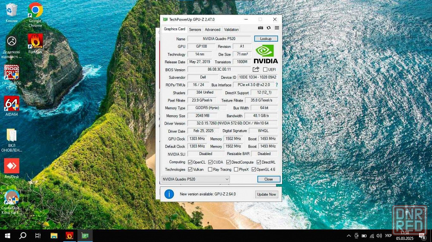Click the Shaders value 384 Unified
The width and height of the screenshot is (432, 242).
click(205, 93)
